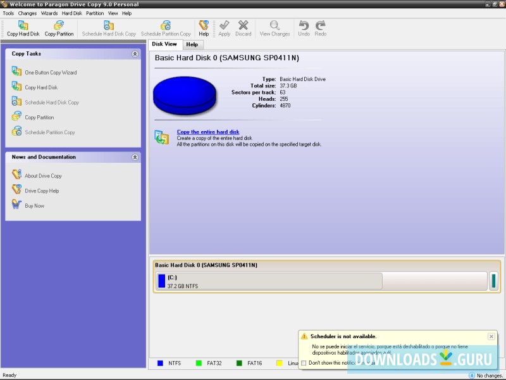
Task: Click the Copy Hard Disk toolbar icon
Action: [23, 25]
